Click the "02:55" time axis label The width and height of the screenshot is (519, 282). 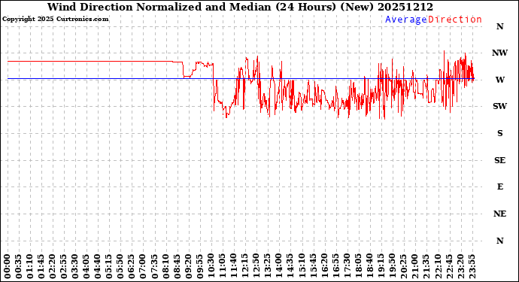(x=64, y=266)
